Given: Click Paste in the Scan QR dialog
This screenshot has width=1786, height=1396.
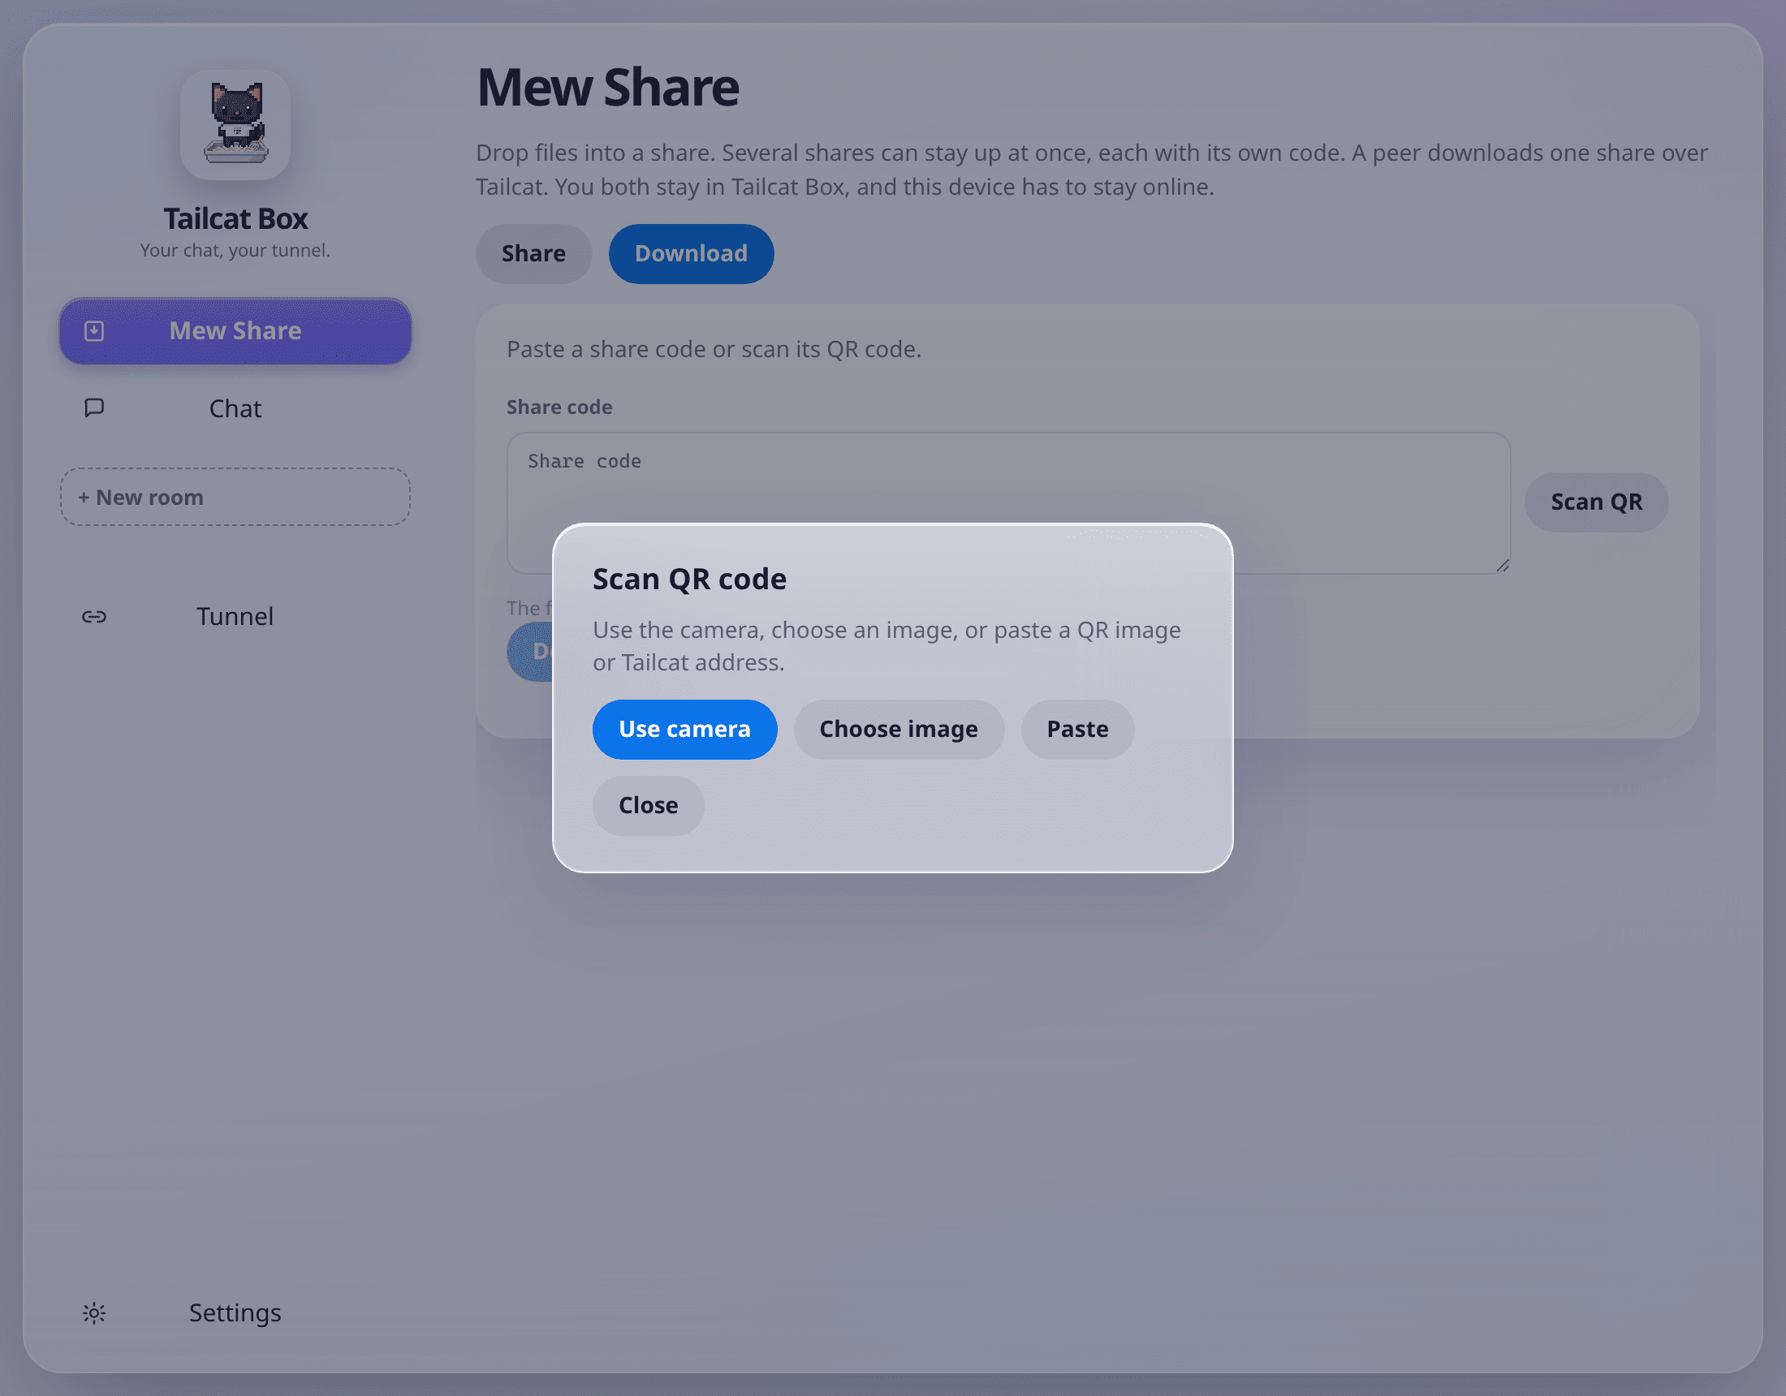Looking at the screenshot, I should coord(1078,730).
